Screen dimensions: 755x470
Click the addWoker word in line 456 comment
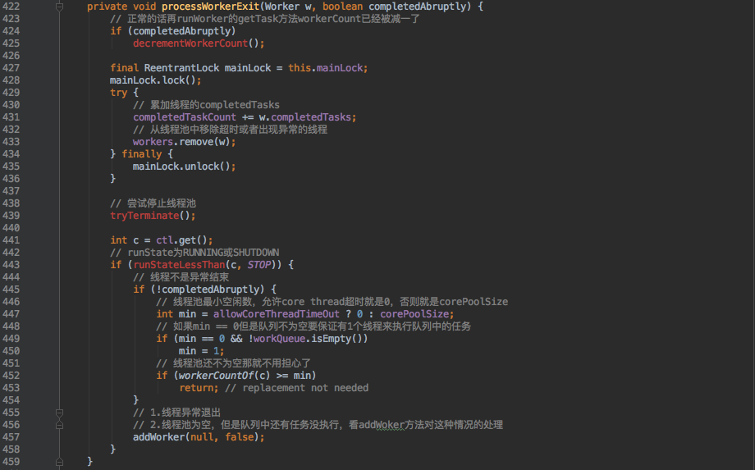tap(382, 425)
